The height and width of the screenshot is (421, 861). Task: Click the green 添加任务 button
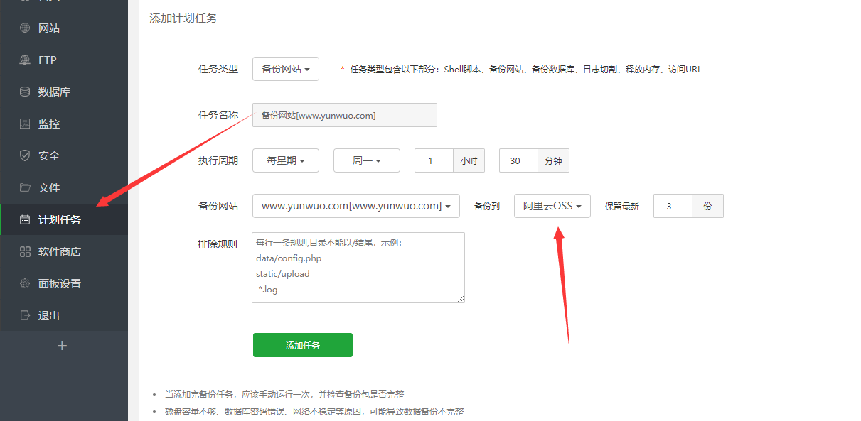pyautogui.click(x=302, y=345)
